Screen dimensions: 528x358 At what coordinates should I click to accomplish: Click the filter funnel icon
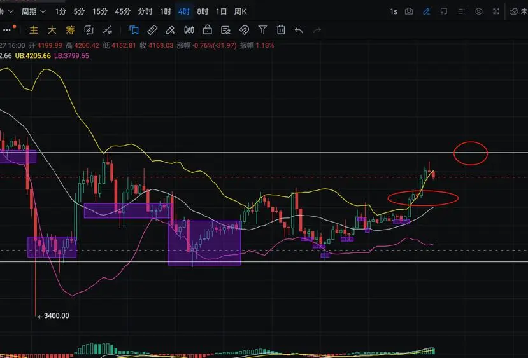coord(262,31)
